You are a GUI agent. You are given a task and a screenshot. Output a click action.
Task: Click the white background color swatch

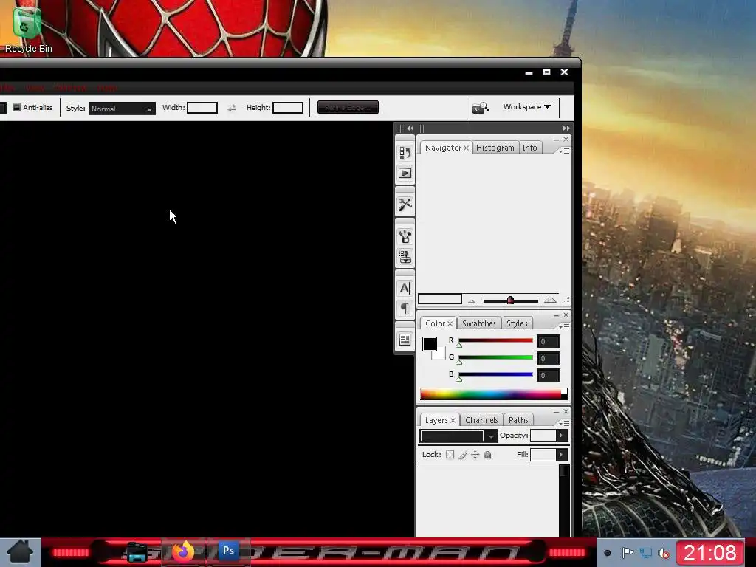(440, 355)
